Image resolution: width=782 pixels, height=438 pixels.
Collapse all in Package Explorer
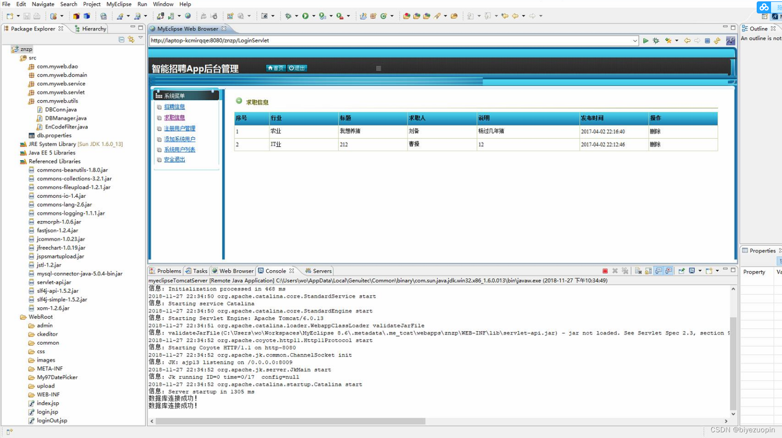pos(121,40)
